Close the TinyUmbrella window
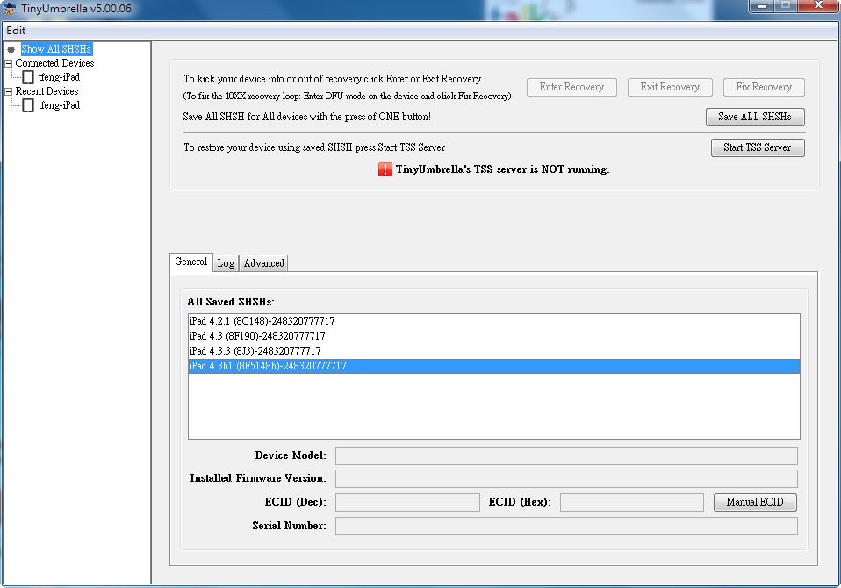This screenshot has height=588, width=841. (818, 6)
